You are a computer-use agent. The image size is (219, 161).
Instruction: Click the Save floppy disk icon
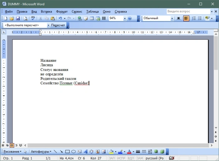click(18, 18)
